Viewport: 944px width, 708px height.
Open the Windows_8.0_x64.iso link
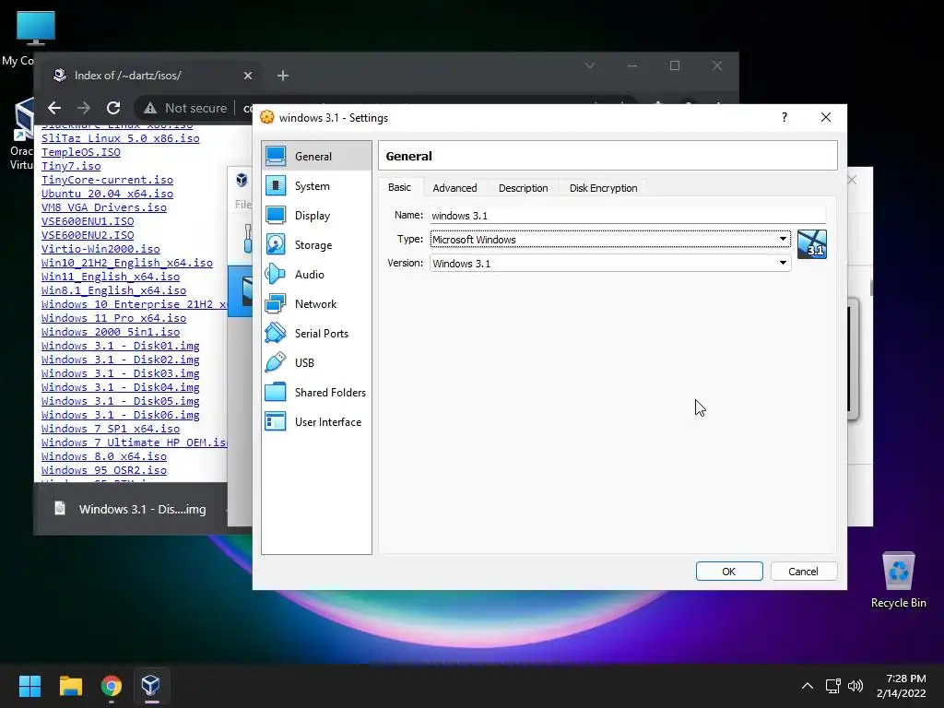[x=104, y=457]
